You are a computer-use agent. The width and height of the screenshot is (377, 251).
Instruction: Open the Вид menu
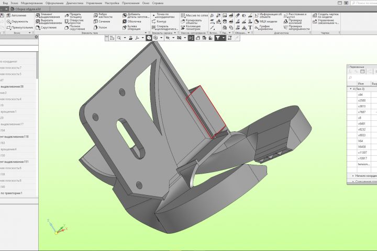pos(5,3)
